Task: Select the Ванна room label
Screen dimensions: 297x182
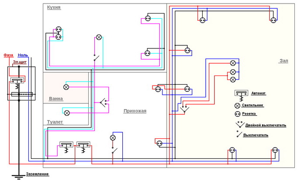Action: pyautogui.click(x=55, y=99)
